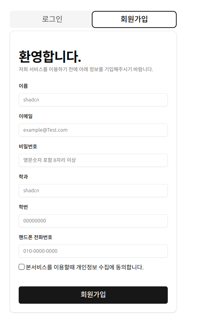
Task: Click the 핸드폰 전화번호 input field
Action: [93, 251]
